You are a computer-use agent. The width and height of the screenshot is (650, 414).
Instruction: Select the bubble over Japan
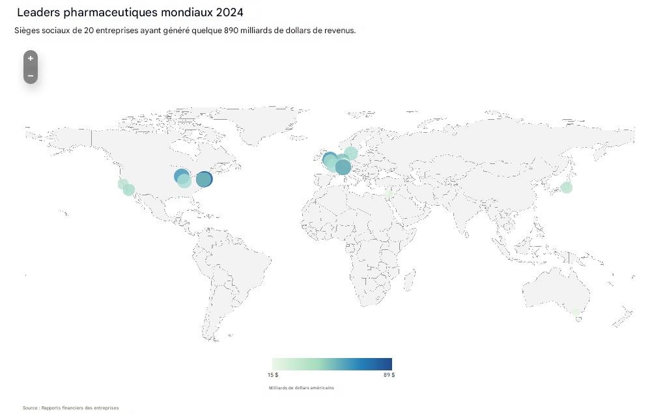pyautogui.click(x=566, y=187)
